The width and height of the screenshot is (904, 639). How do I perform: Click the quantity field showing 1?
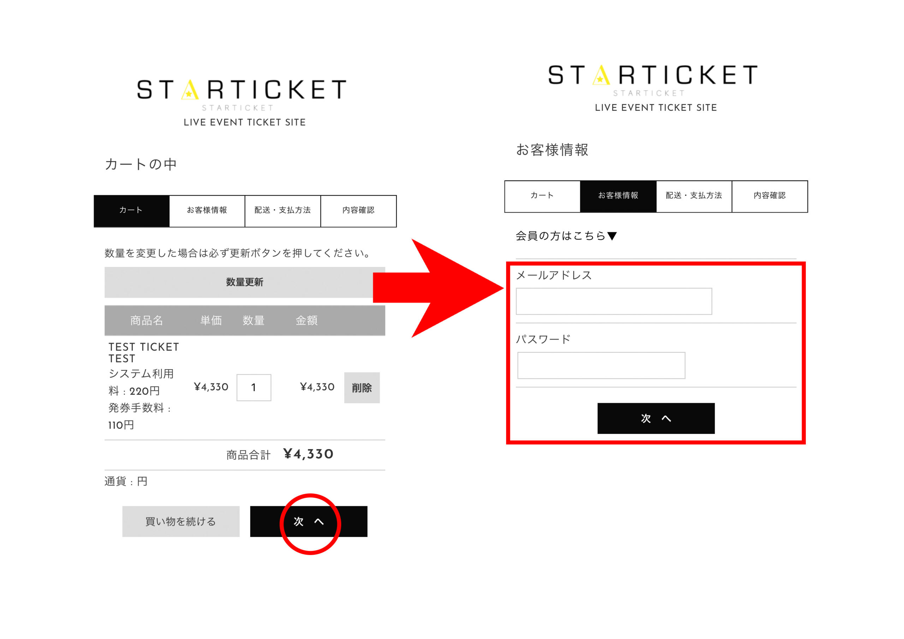point(254,387)
